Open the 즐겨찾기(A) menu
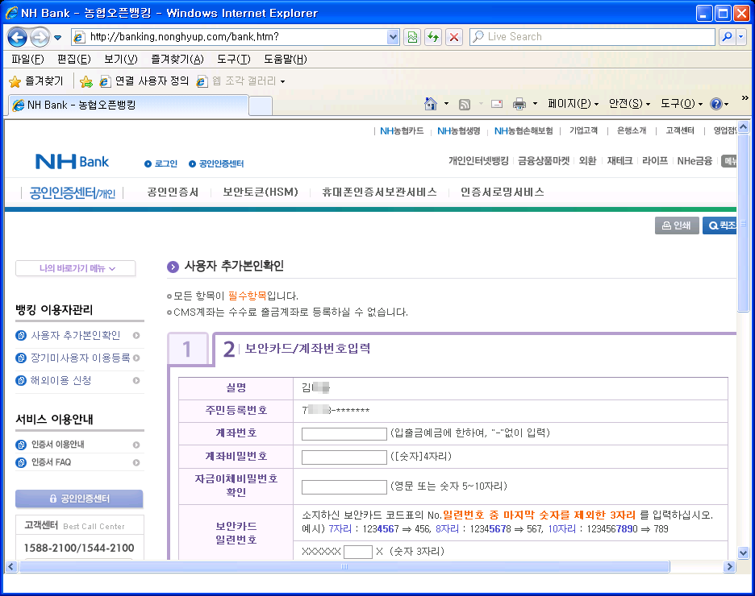 click(x=177, y=59)
